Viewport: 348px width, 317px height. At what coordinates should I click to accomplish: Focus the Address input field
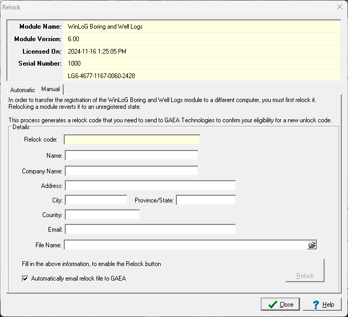[150, 185]
